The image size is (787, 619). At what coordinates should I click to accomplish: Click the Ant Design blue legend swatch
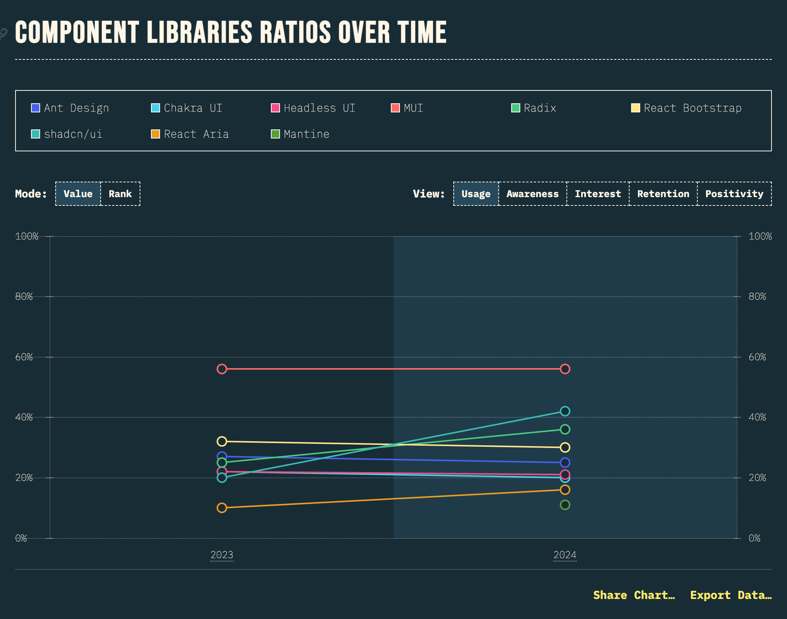[36, 108]
